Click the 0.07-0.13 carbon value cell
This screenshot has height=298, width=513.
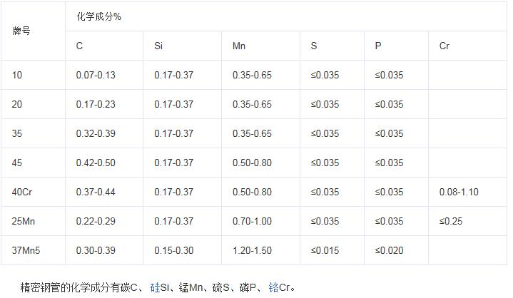[104, 75]
